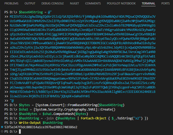Viewport: 173px width, 135px height.
Task: Click the Write-Output command text
Action: 30,123
